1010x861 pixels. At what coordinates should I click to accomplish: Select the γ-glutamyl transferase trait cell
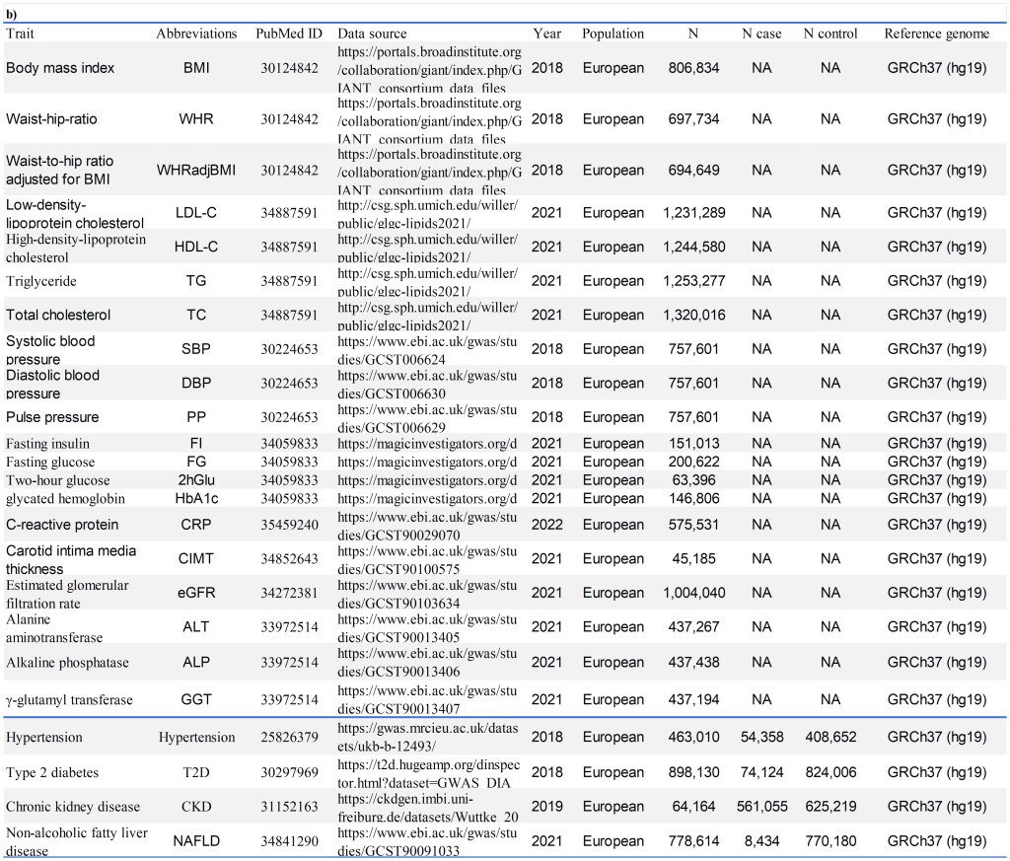point(69,700)
